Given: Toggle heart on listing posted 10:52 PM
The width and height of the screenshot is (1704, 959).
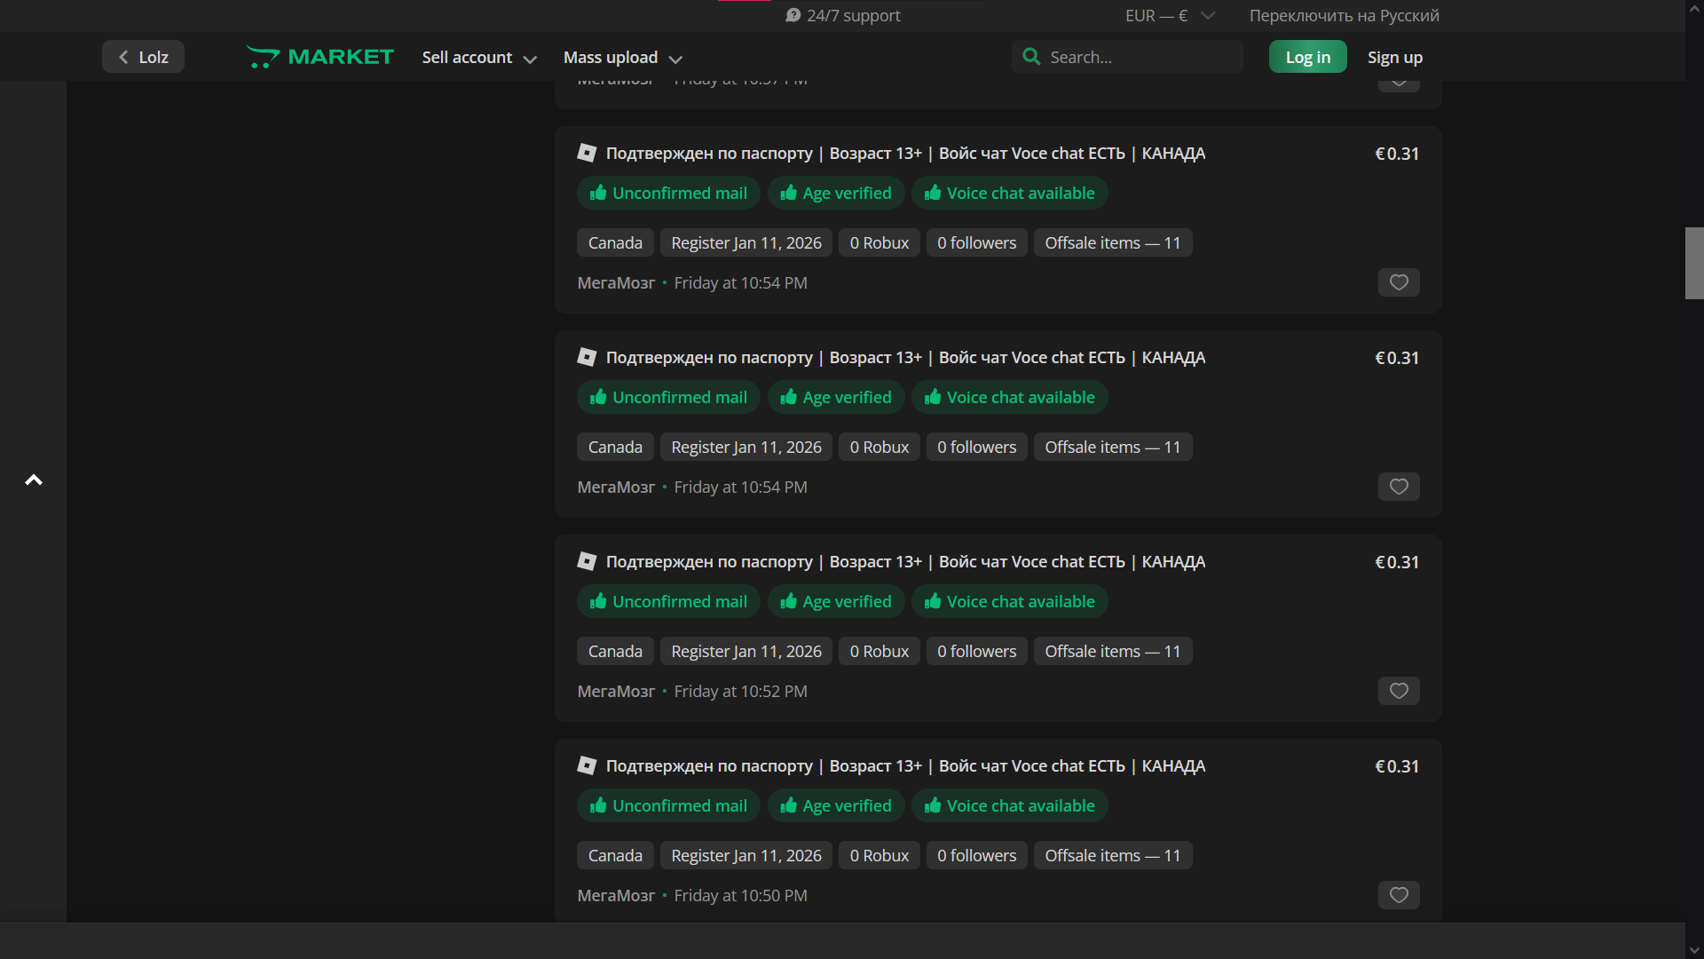Looking at the screenshot, I should (1398, 691).
